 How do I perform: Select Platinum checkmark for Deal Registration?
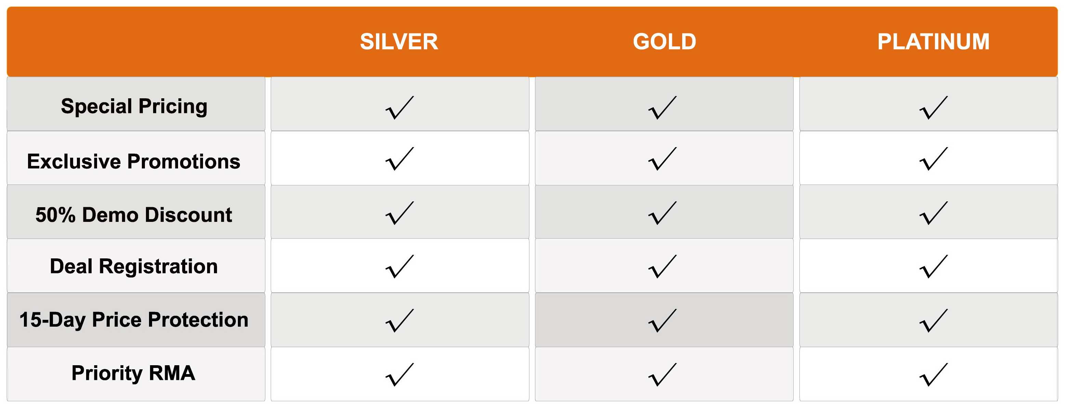click(x=934, y=266)
